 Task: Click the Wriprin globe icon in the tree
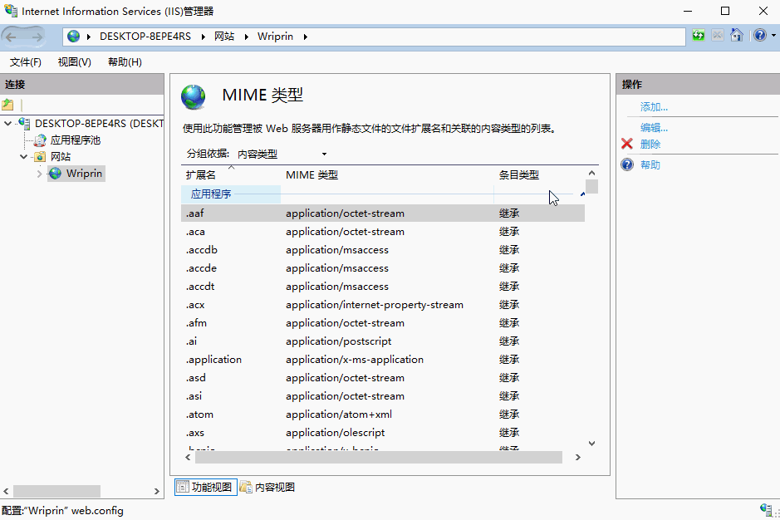[55, 173]
